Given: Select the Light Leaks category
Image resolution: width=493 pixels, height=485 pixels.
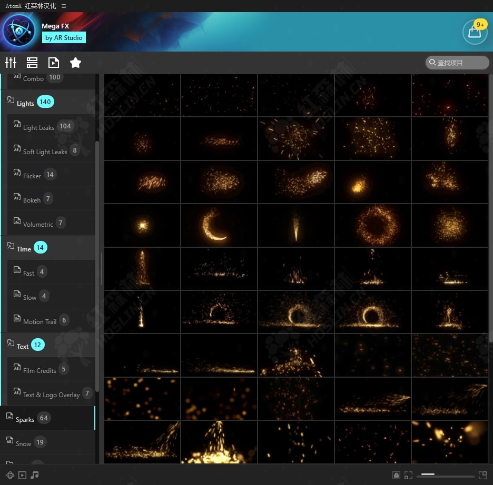Looking at the screenshot, I should click(51, 126).
